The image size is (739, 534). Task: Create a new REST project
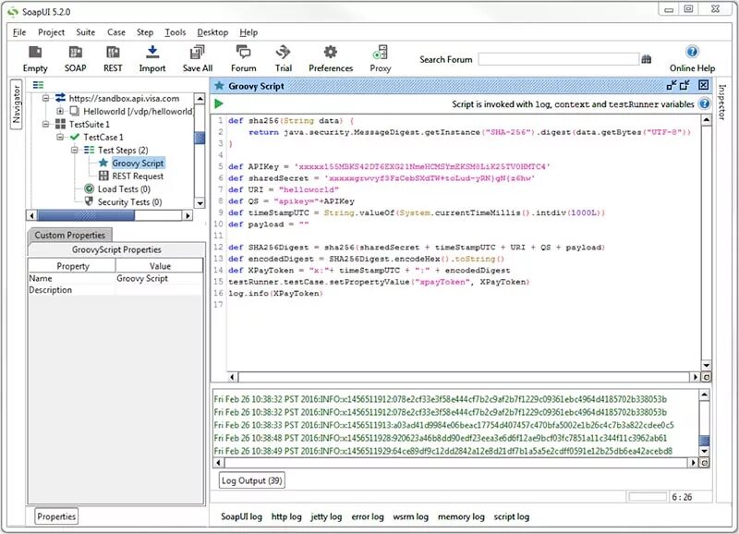coord(113,58)
